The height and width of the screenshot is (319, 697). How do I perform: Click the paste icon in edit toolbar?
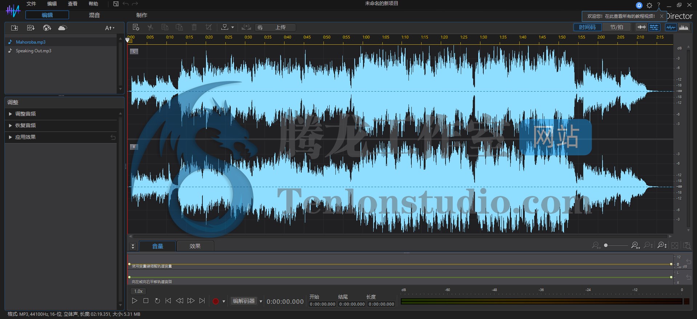coord(179,27)
